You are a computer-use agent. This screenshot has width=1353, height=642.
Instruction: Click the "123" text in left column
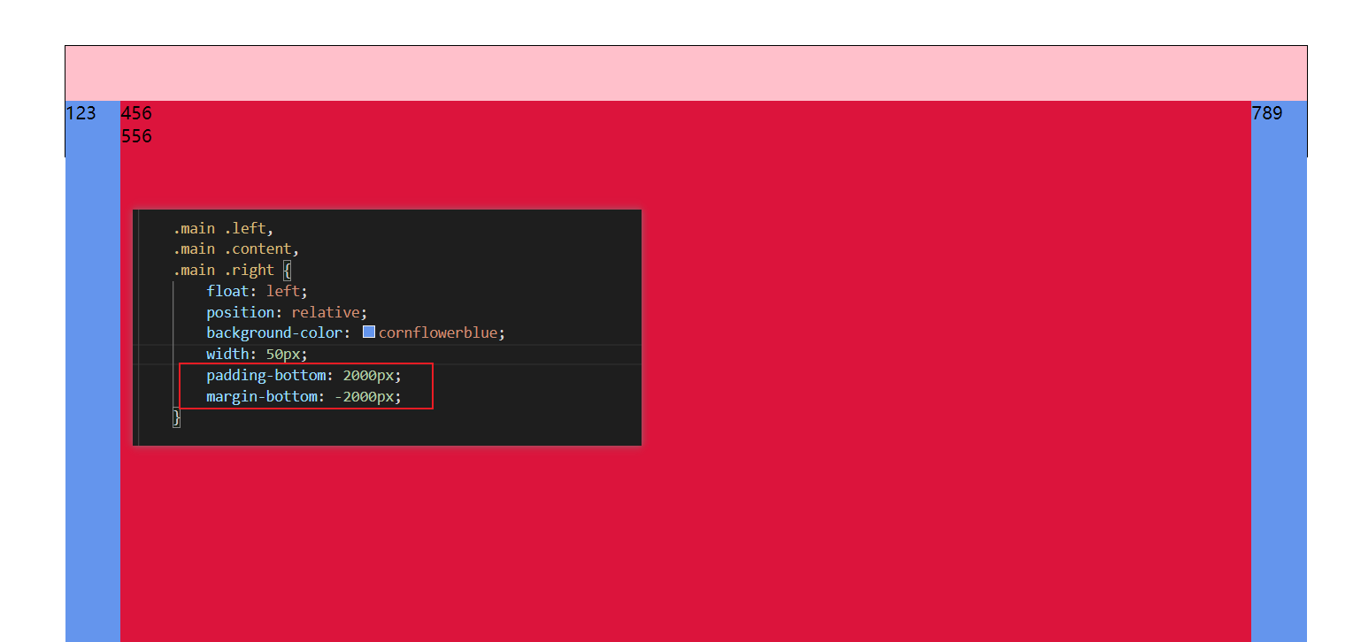coord(81,113)
